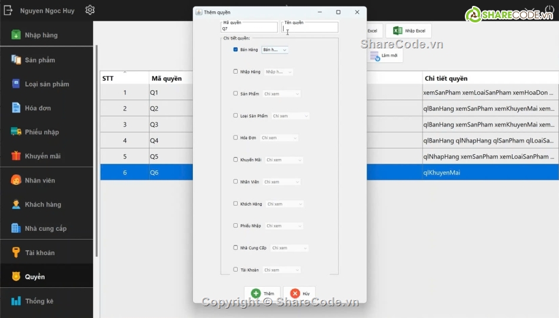Click the Nhà cung cấp building icon
Screen dimensions: 559x318
pos(16,228)
